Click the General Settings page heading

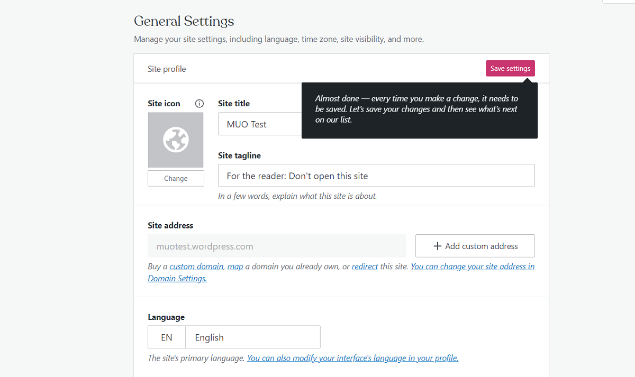184,21
